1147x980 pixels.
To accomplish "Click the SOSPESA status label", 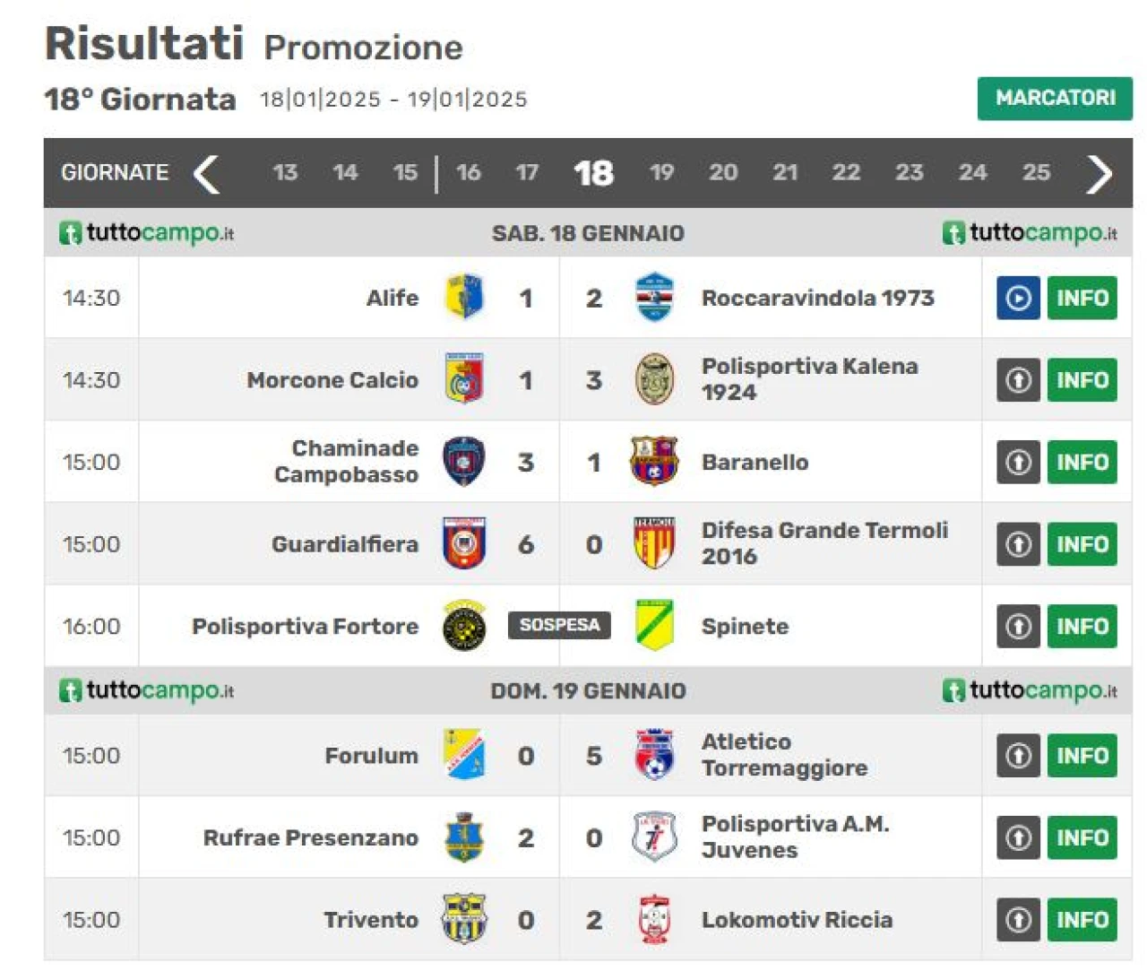I will [559, 625].
